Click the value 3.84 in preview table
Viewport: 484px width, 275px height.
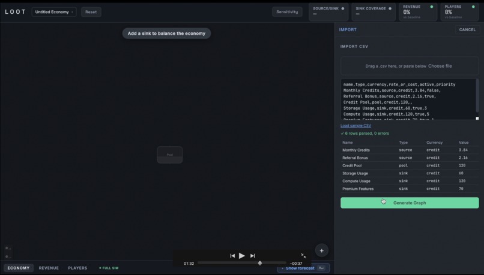click(463, 150)
